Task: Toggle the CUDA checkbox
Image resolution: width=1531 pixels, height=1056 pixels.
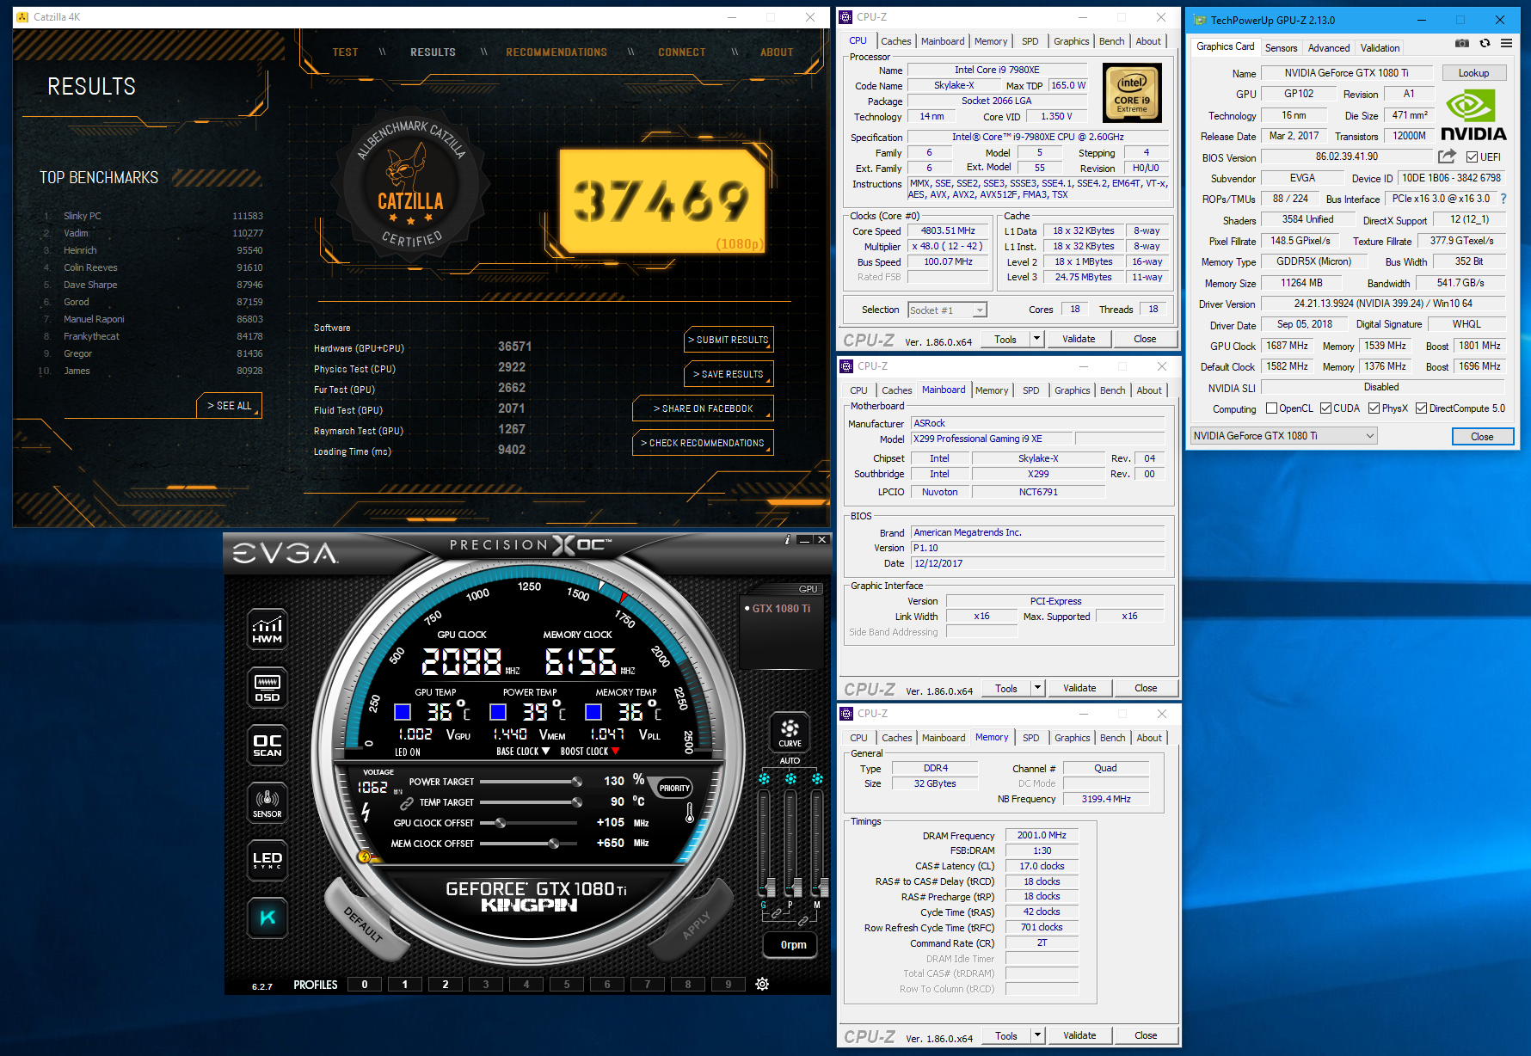Action: (1325, 408)
